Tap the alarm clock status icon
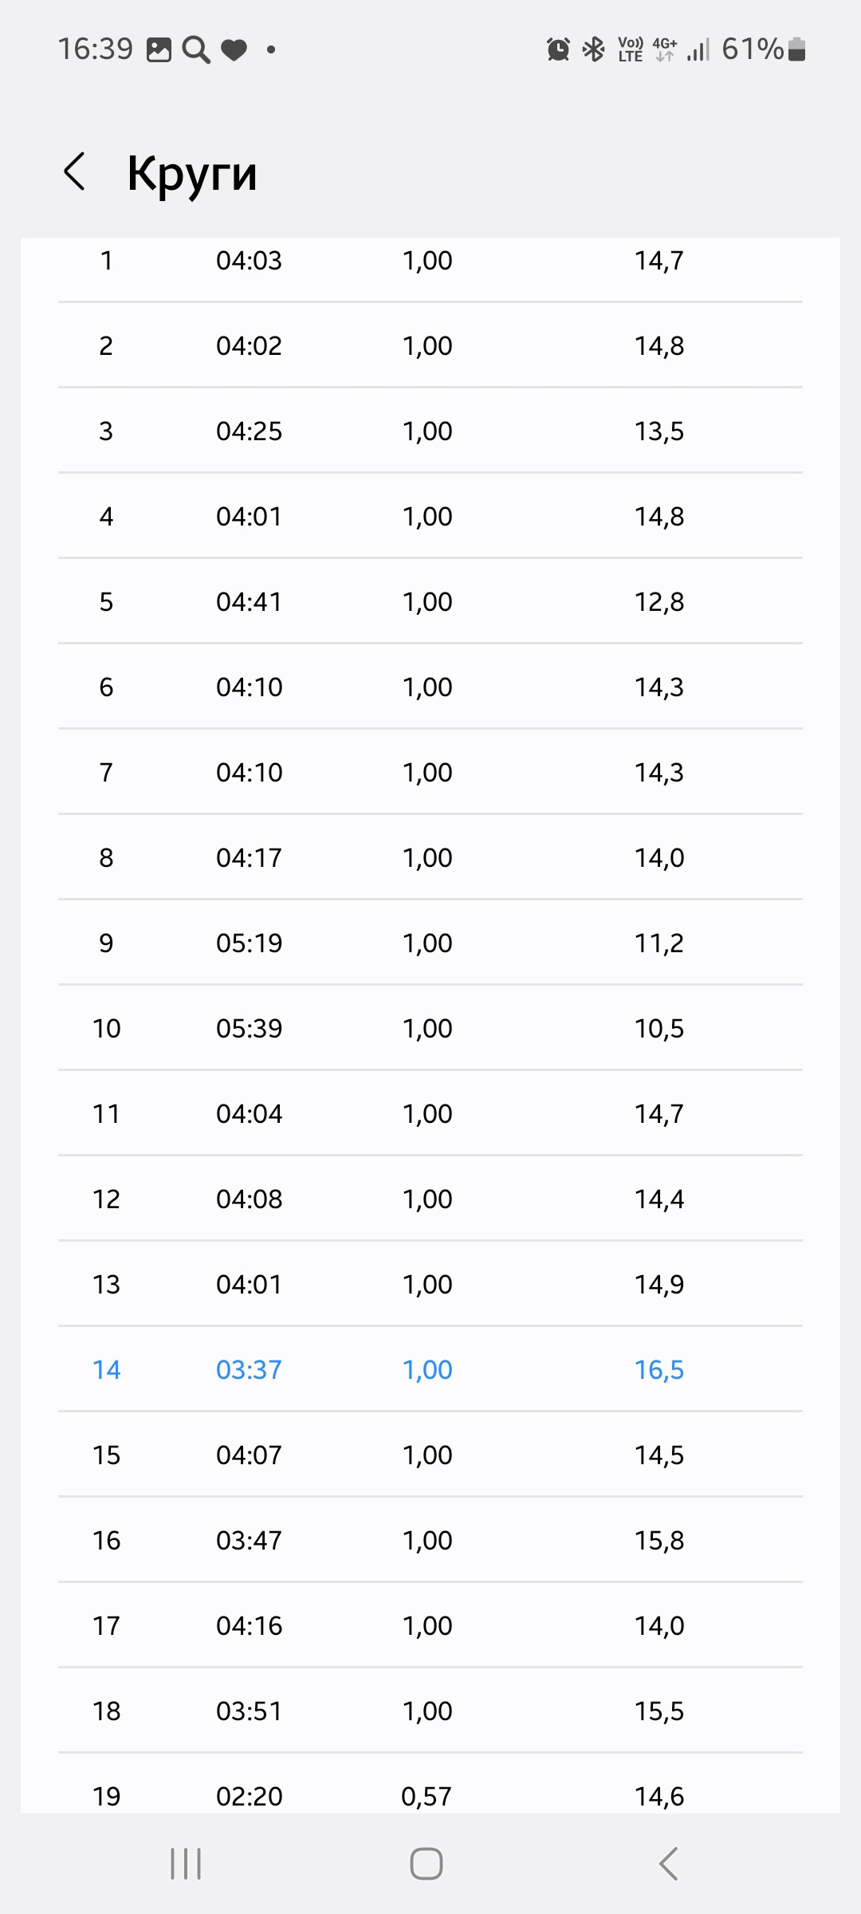The height and width of the screenshot is (1914, 861). 558,49
